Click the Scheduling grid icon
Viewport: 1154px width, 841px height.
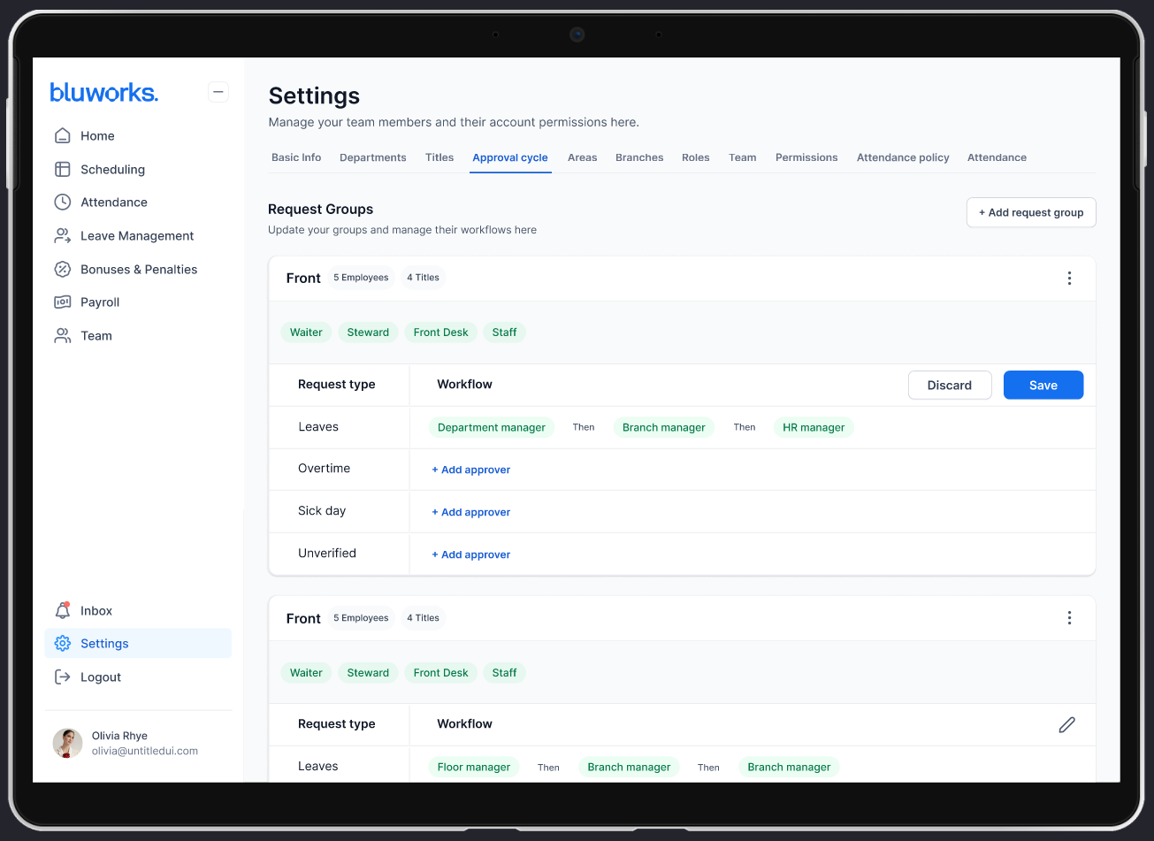(x=63, y=169)
